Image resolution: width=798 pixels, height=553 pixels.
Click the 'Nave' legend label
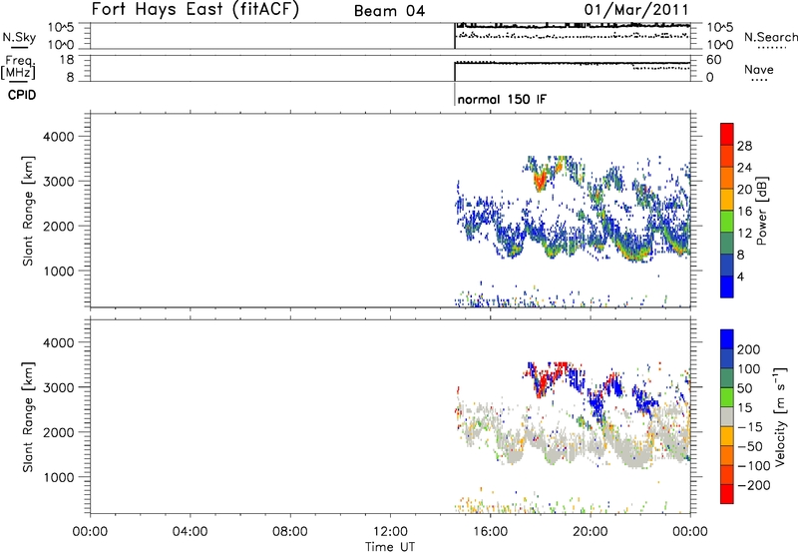tap(759, 70)
